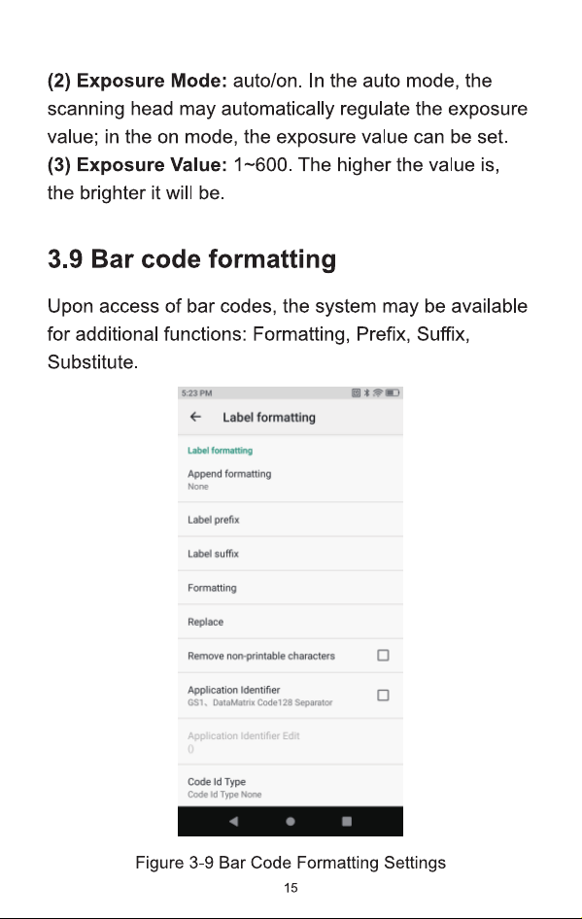The height and width of the screenshot is (919, 582).
Task: Tap the battery icon in status bar
Action: pyautogui.click(x=393, y=392)
